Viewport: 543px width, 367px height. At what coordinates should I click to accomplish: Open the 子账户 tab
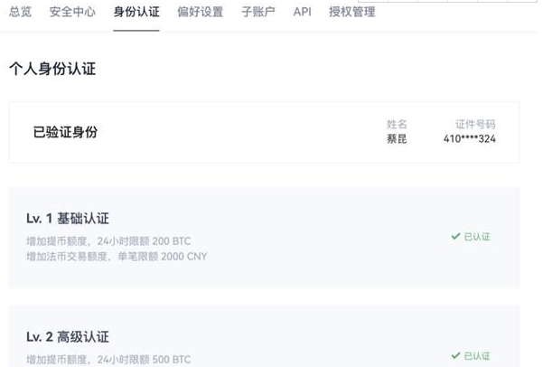coord(258,12)
